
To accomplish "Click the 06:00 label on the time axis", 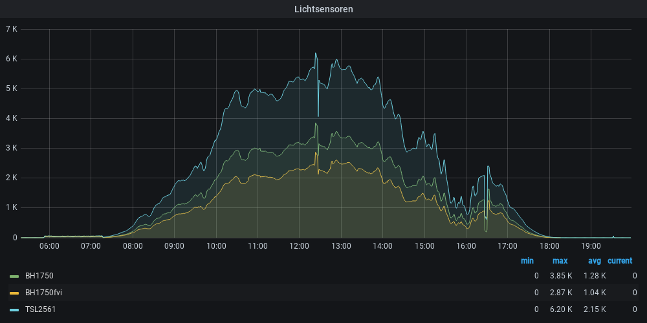I will tap(50, 246).
